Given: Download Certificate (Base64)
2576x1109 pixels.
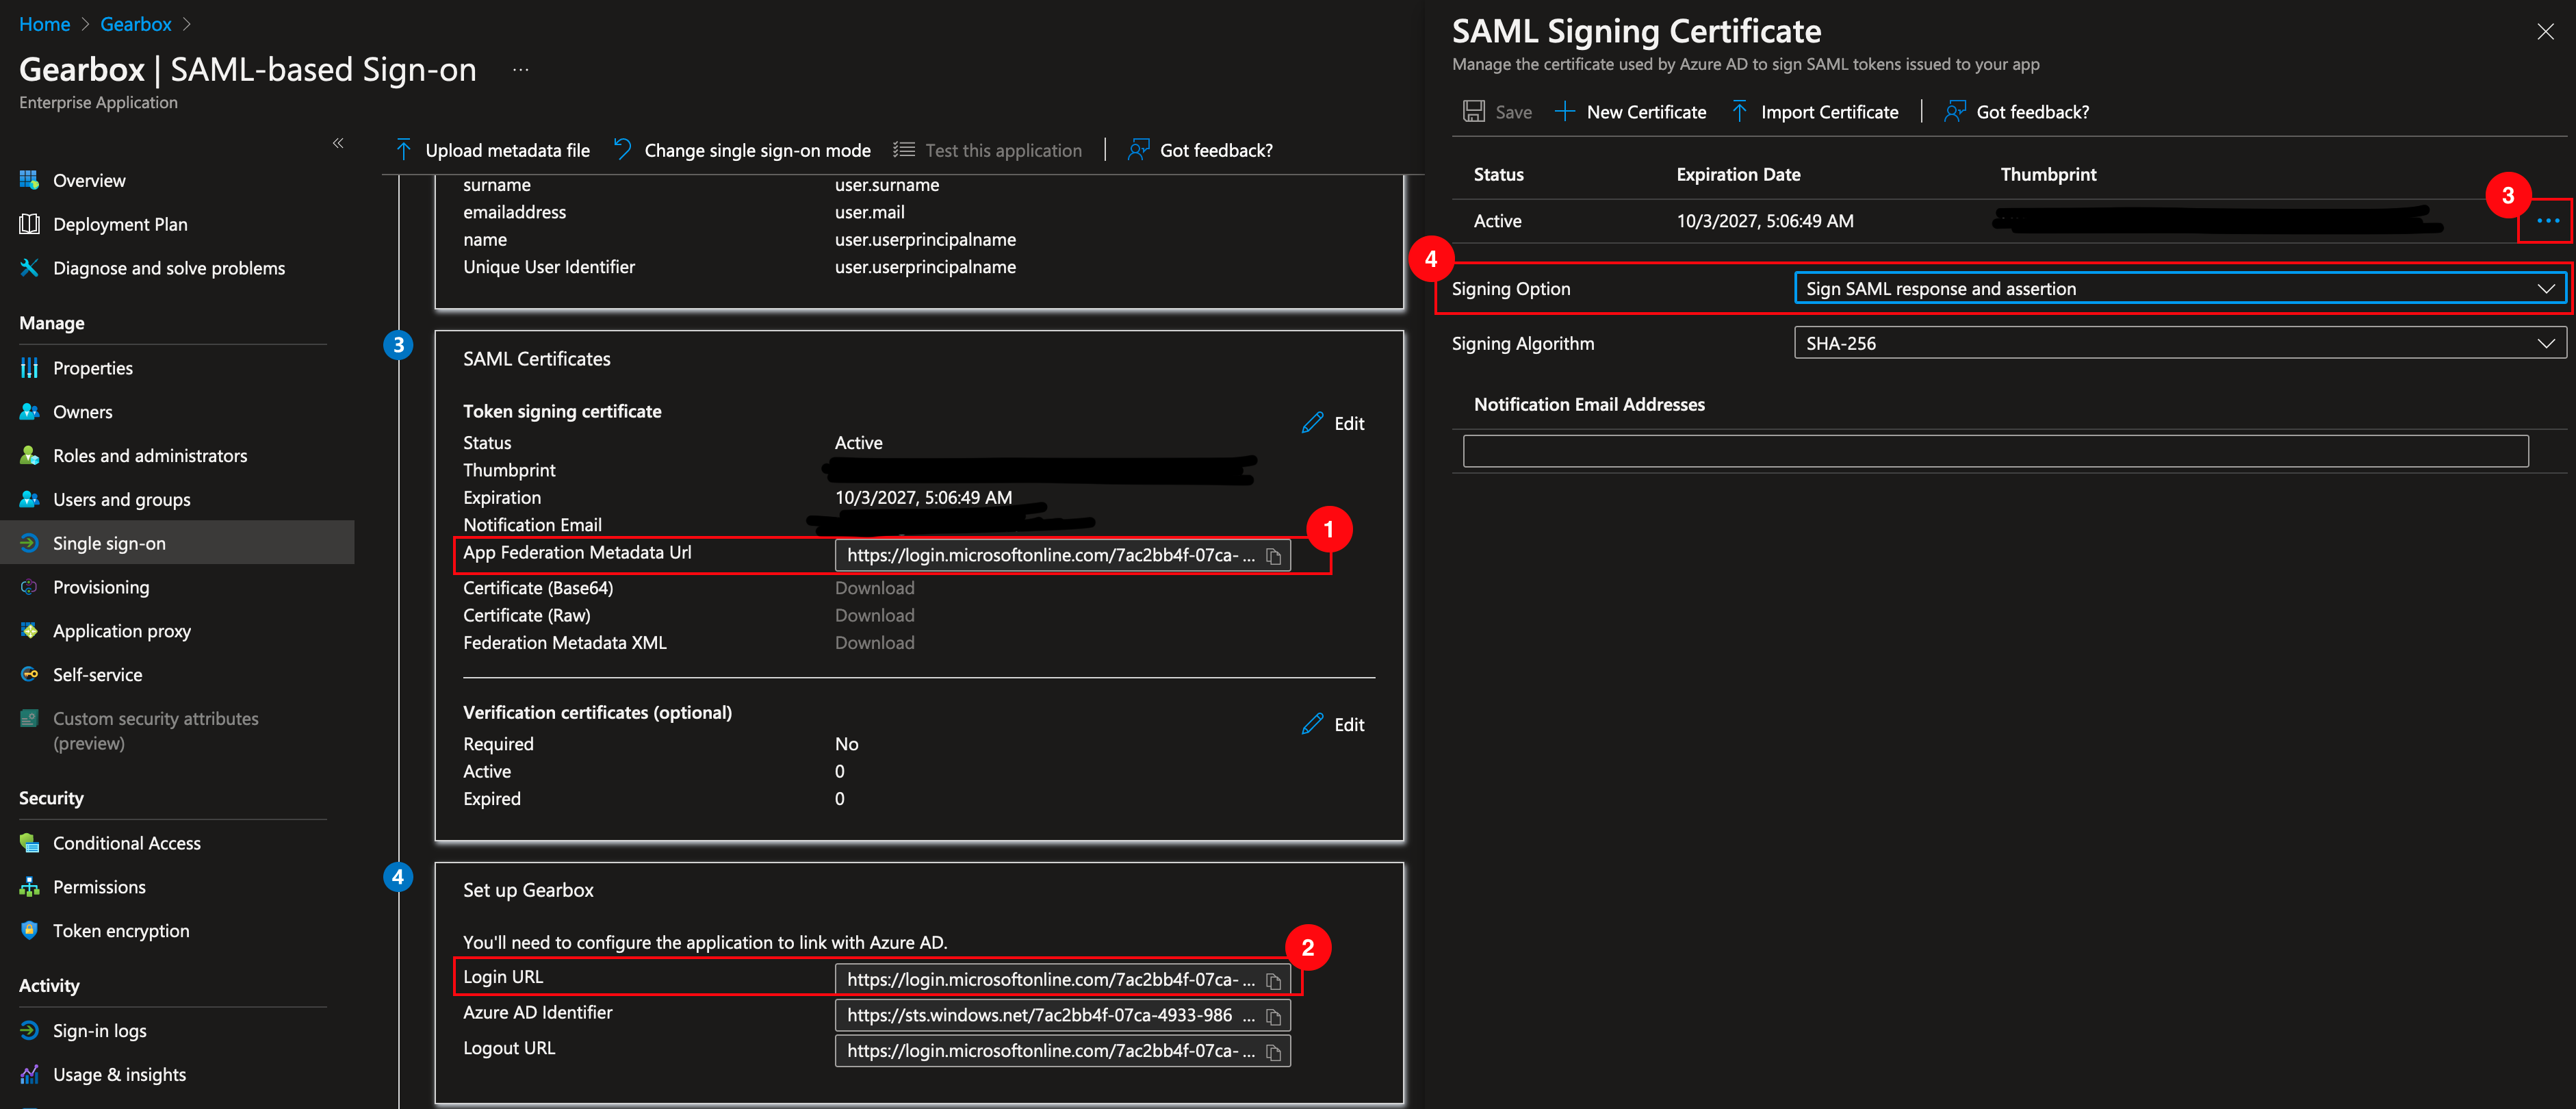Looking at the screenshot, I should pos(874,588).
